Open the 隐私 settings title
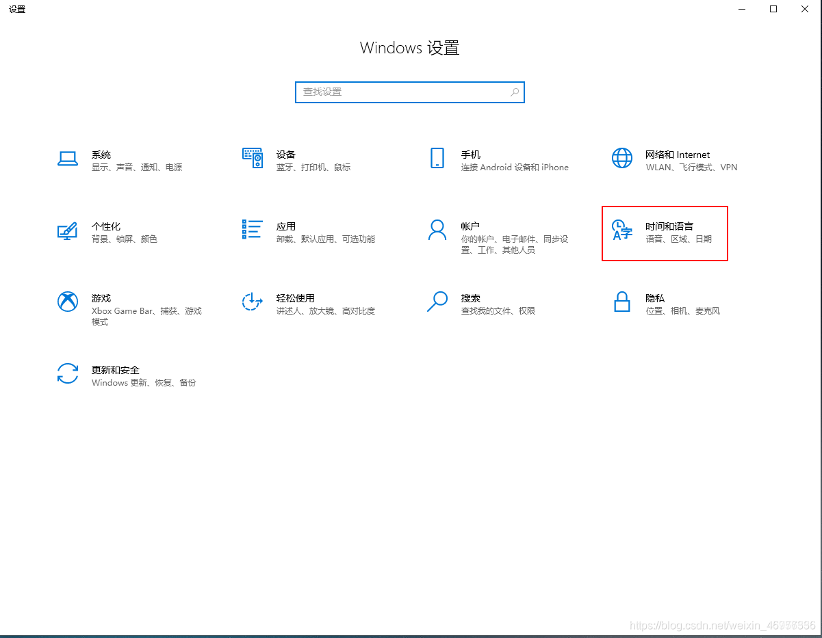The image size is (822, 638). point(655,298)
